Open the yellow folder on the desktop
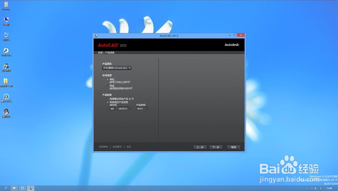 [x=6, y=82]
